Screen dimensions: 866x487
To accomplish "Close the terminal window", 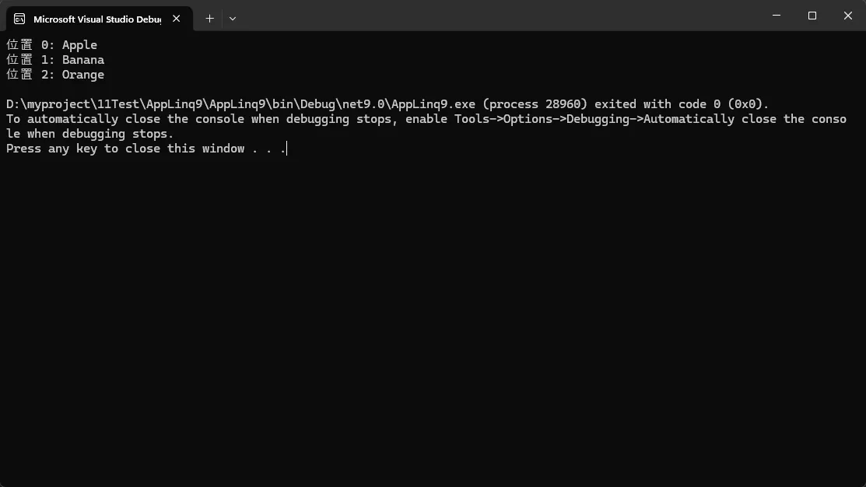I will point(848,16).
